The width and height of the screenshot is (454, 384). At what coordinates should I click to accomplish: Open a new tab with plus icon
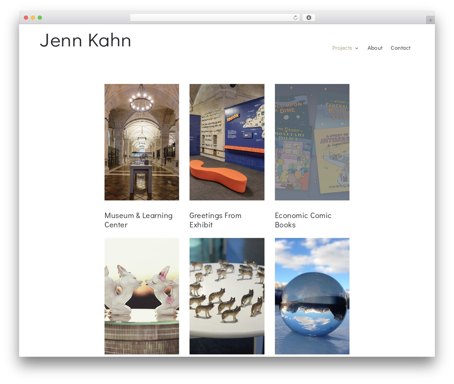[430, 20]
